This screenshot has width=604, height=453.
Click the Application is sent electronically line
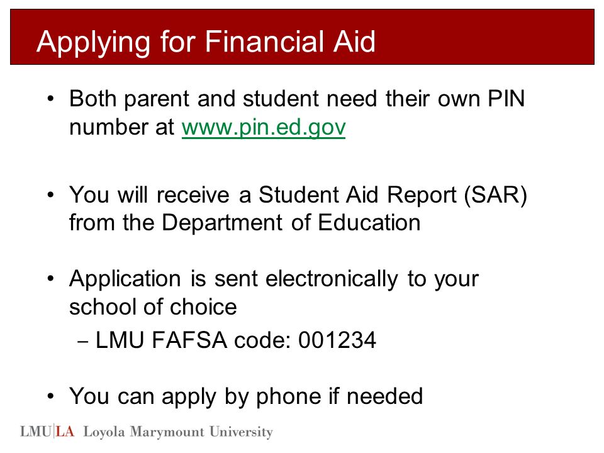click(x=274, y=279)
